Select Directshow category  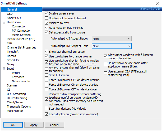coord(14,22)
